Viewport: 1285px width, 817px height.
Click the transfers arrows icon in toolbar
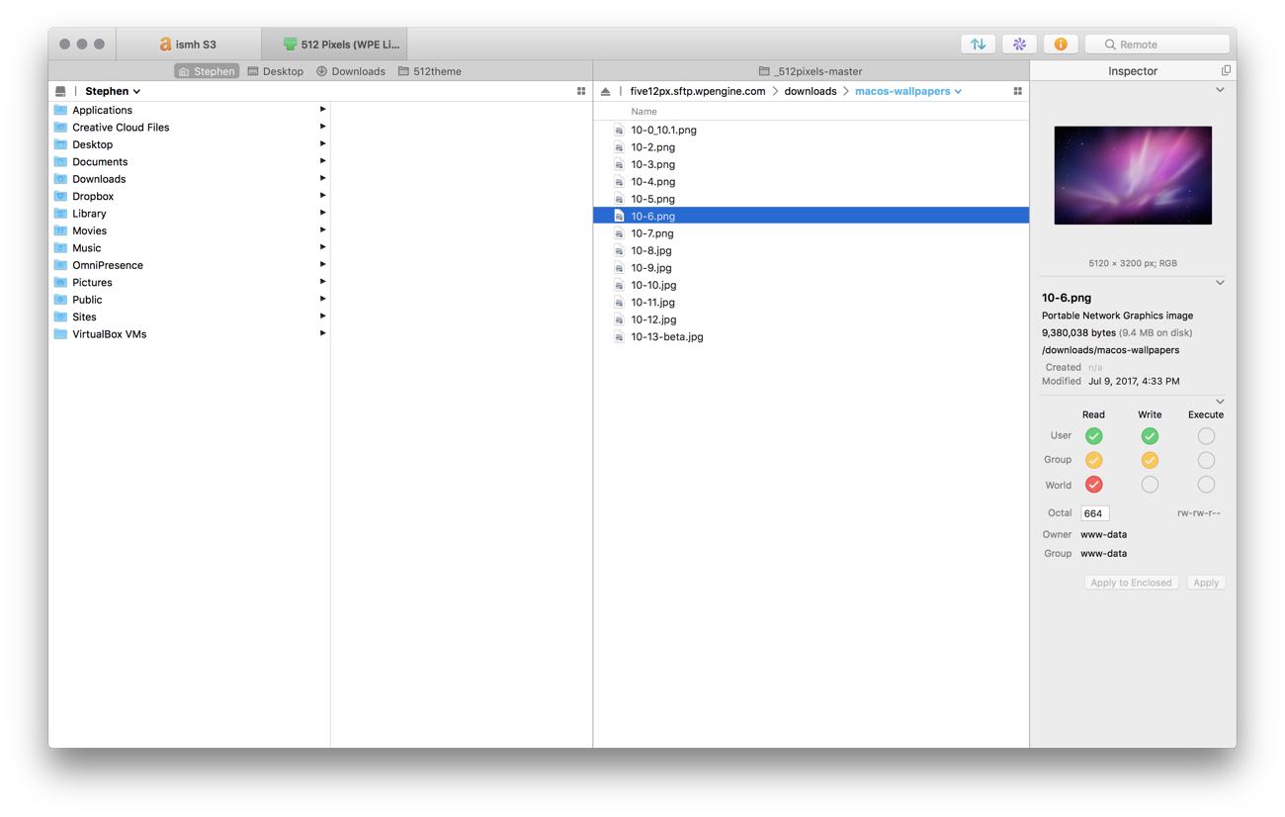(978, 45)
